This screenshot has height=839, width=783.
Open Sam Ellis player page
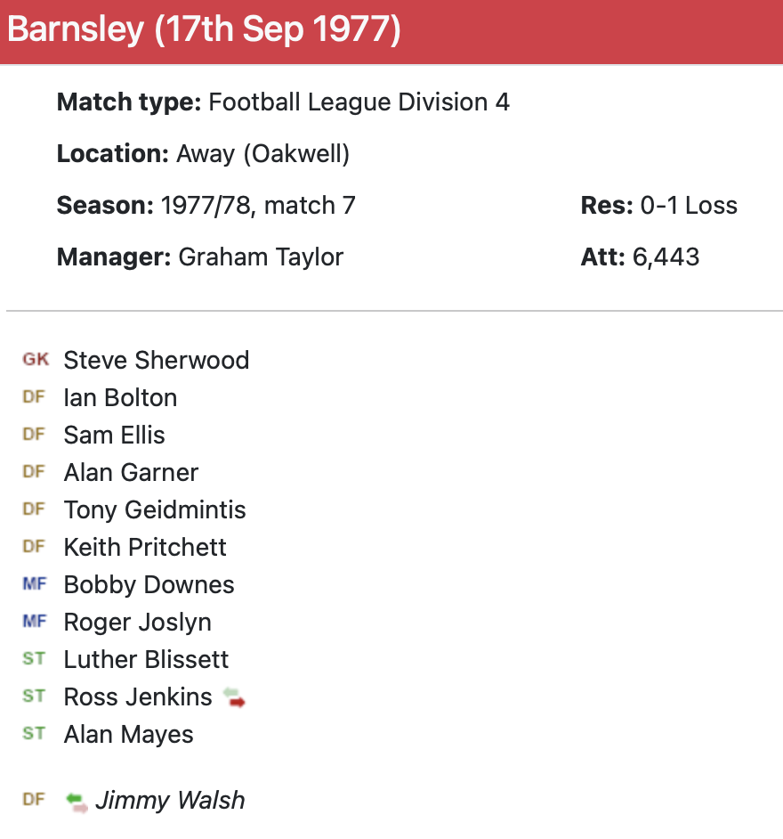pyautogui.click(x=114, y=435)
